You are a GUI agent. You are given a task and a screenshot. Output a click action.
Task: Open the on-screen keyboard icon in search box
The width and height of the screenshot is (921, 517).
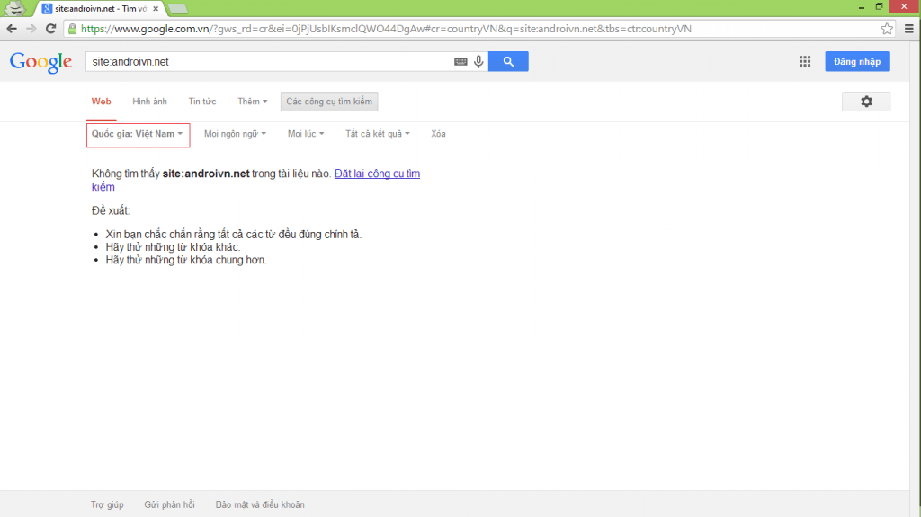point(460,62)
